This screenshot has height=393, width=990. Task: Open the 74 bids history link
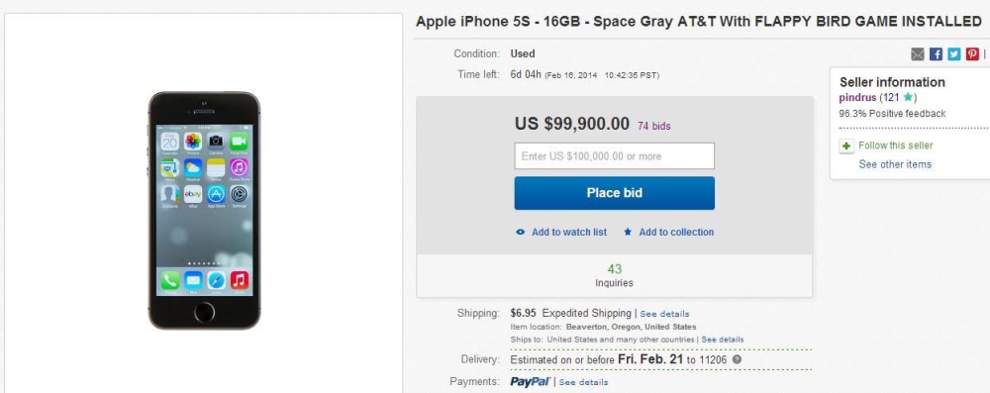(654, 127)
